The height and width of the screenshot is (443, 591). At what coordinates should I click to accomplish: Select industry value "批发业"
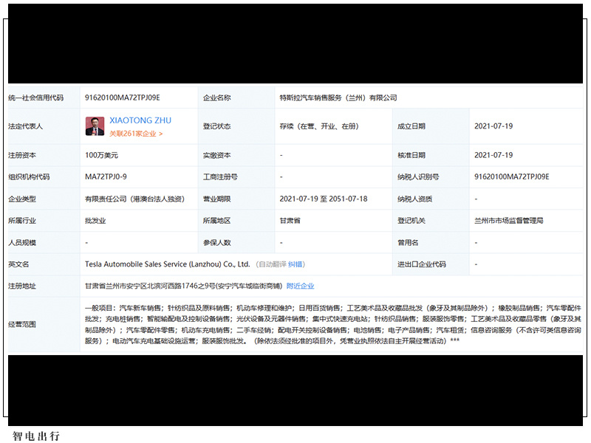click(95, 221)
